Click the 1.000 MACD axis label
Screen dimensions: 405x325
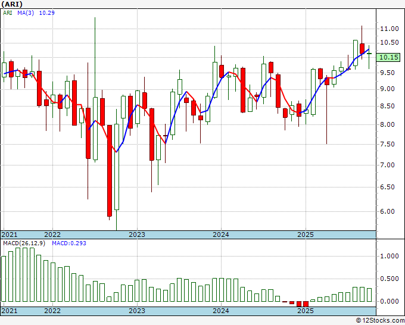pyautogui.click(x=390, y=256)
